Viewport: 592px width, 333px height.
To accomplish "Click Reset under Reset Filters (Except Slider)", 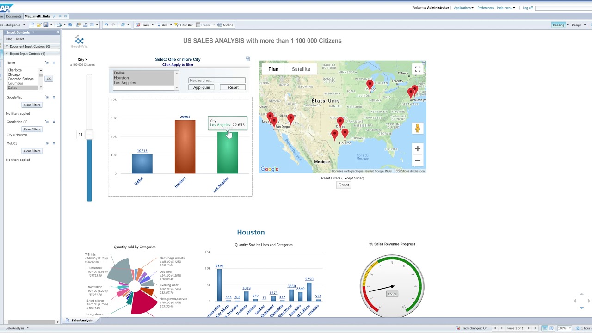I will click(x=344, y=185).
